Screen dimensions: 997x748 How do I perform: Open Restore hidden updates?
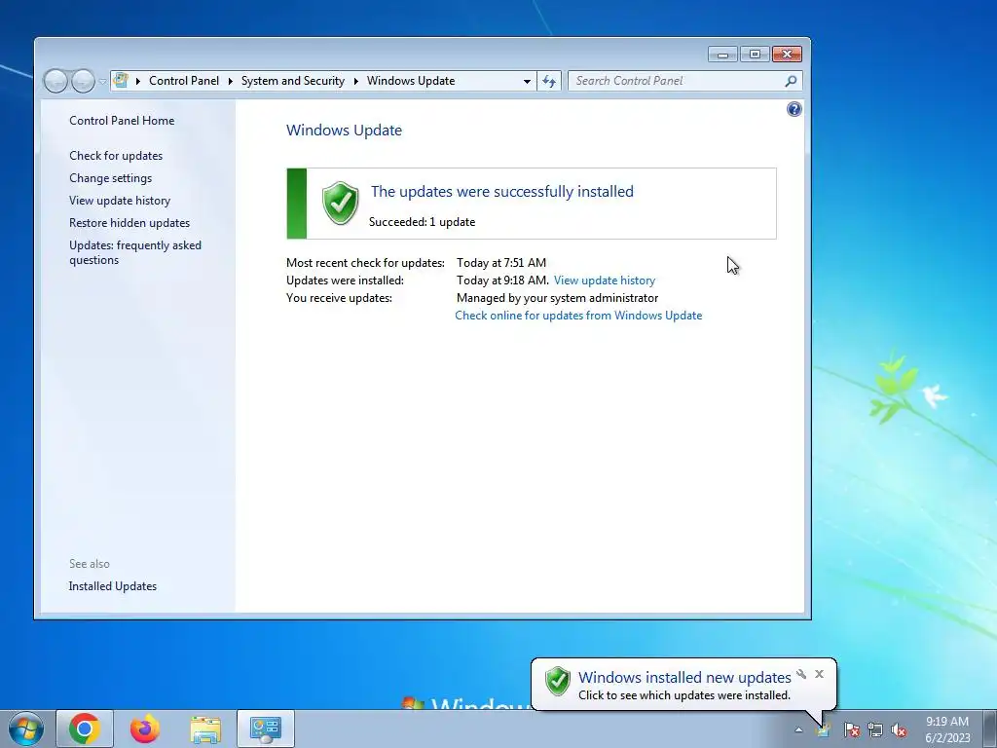click(129, 223)
